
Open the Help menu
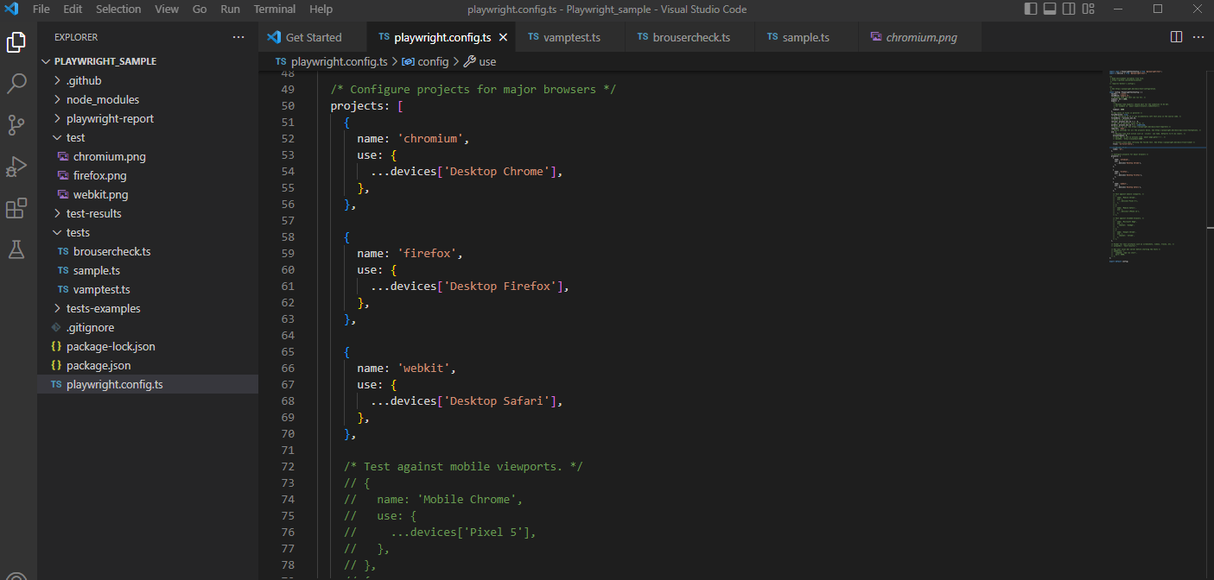click(321, 9)
